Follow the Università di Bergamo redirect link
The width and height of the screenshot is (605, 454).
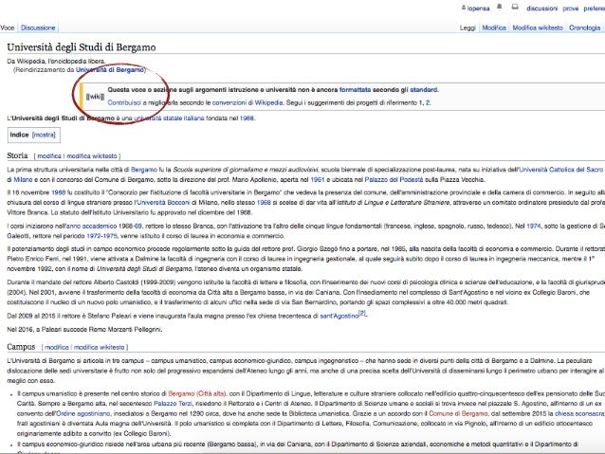tap(110, 70)
